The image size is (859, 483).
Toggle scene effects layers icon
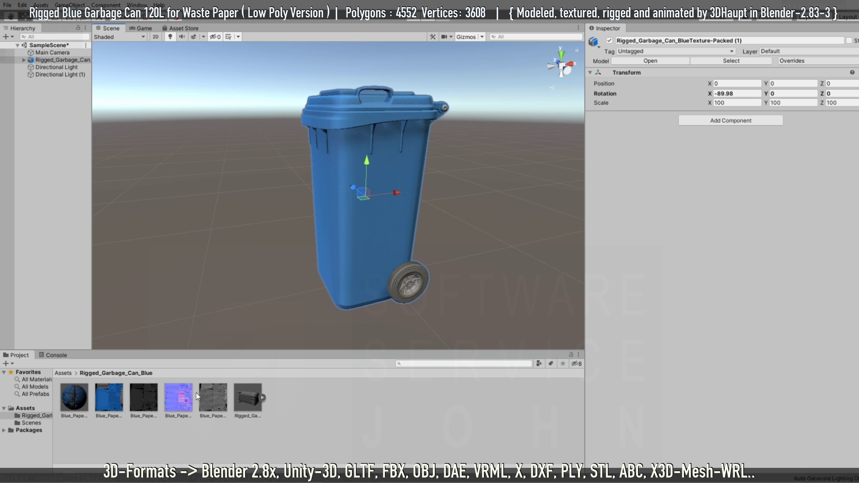pos(194,37)
